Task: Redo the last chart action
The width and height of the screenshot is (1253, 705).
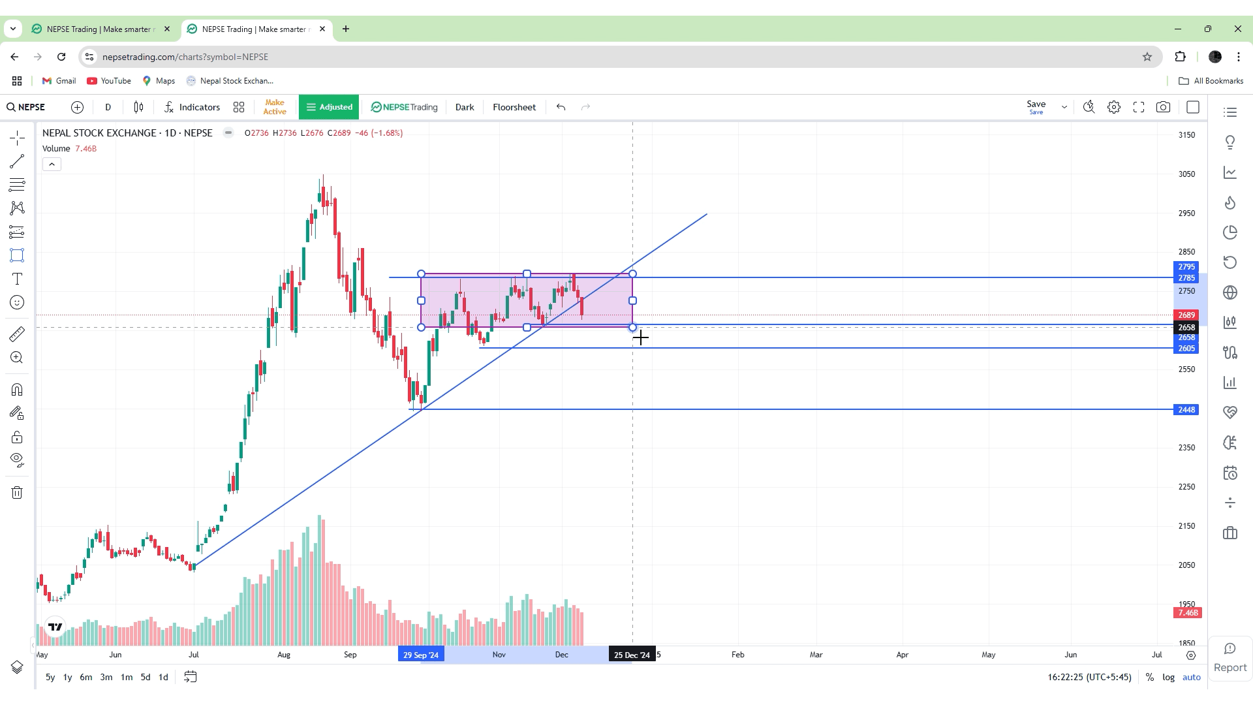Action: pos(585,107)
